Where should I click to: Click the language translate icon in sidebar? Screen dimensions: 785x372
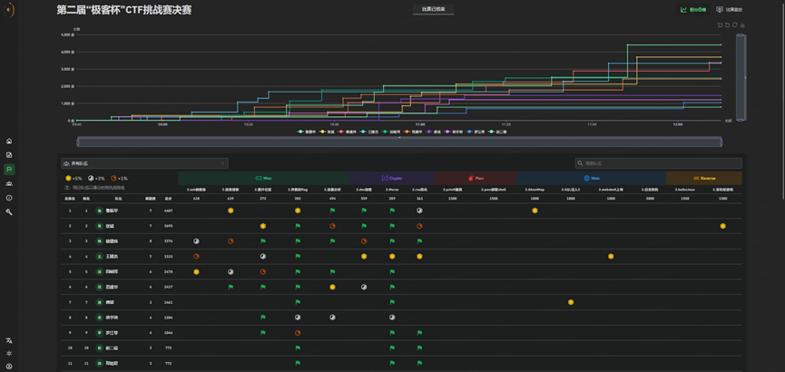click(9, 340)
